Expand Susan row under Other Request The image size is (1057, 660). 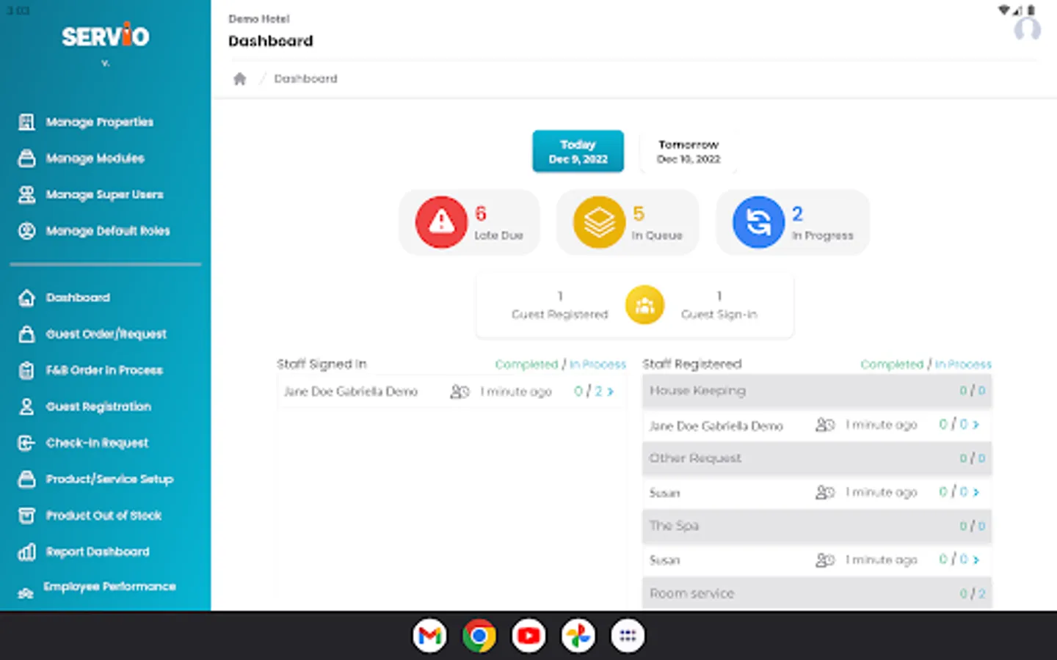click(976, 492)
